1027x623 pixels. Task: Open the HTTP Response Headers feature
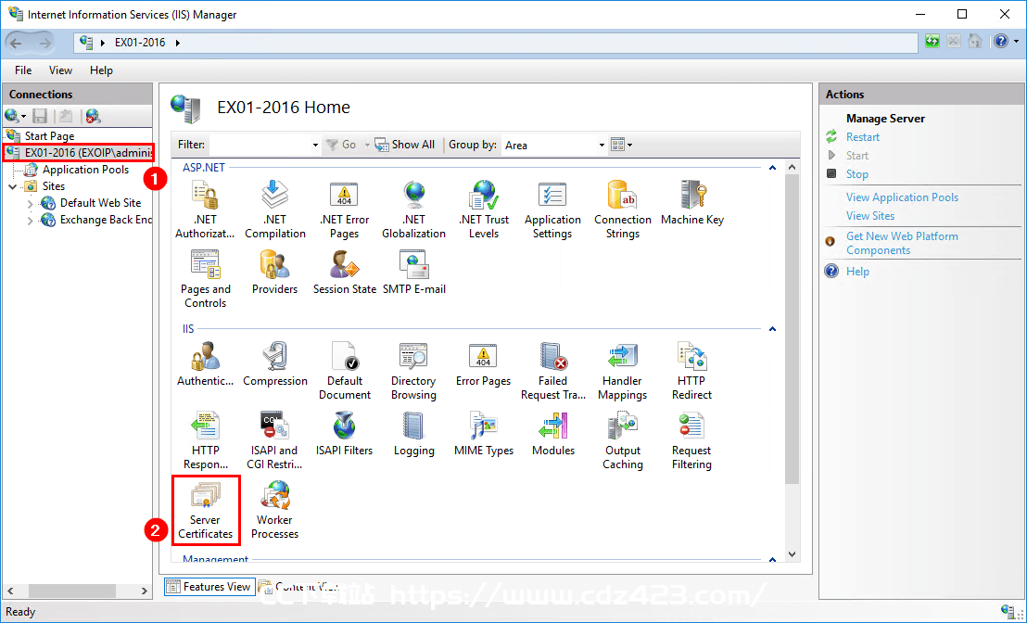(x=205, y=440)
